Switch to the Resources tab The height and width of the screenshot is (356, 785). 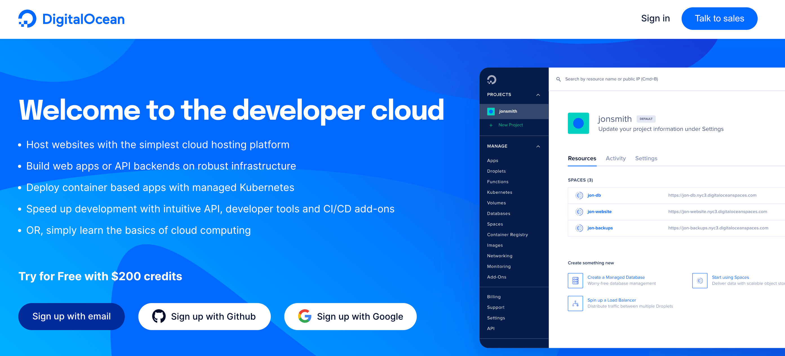click(582, 158)
